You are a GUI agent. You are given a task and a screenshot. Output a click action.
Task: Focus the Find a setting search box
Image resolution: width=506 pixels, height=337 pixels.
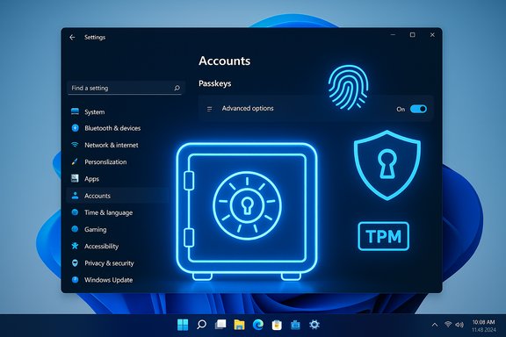[126, 88]
